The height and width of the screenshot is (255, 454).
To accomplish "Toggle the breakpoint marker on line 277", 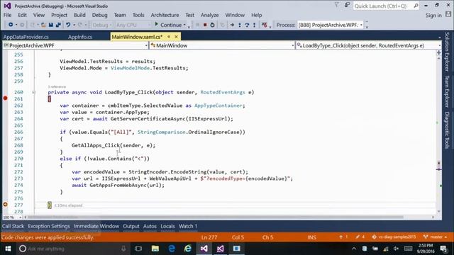I will click(5, 205).
